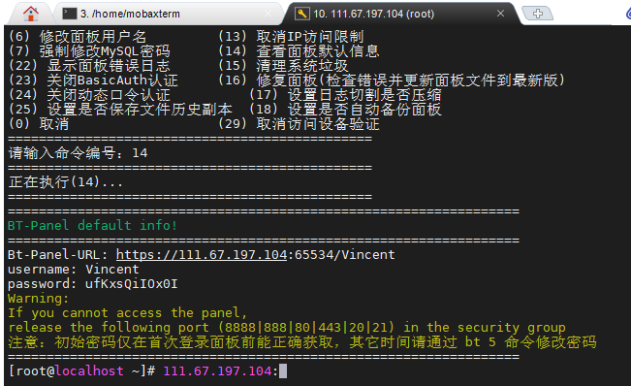This screenshot has width=631, height=386.
Task: Click menu option (0) 取消
Action: tap(39, 123)
